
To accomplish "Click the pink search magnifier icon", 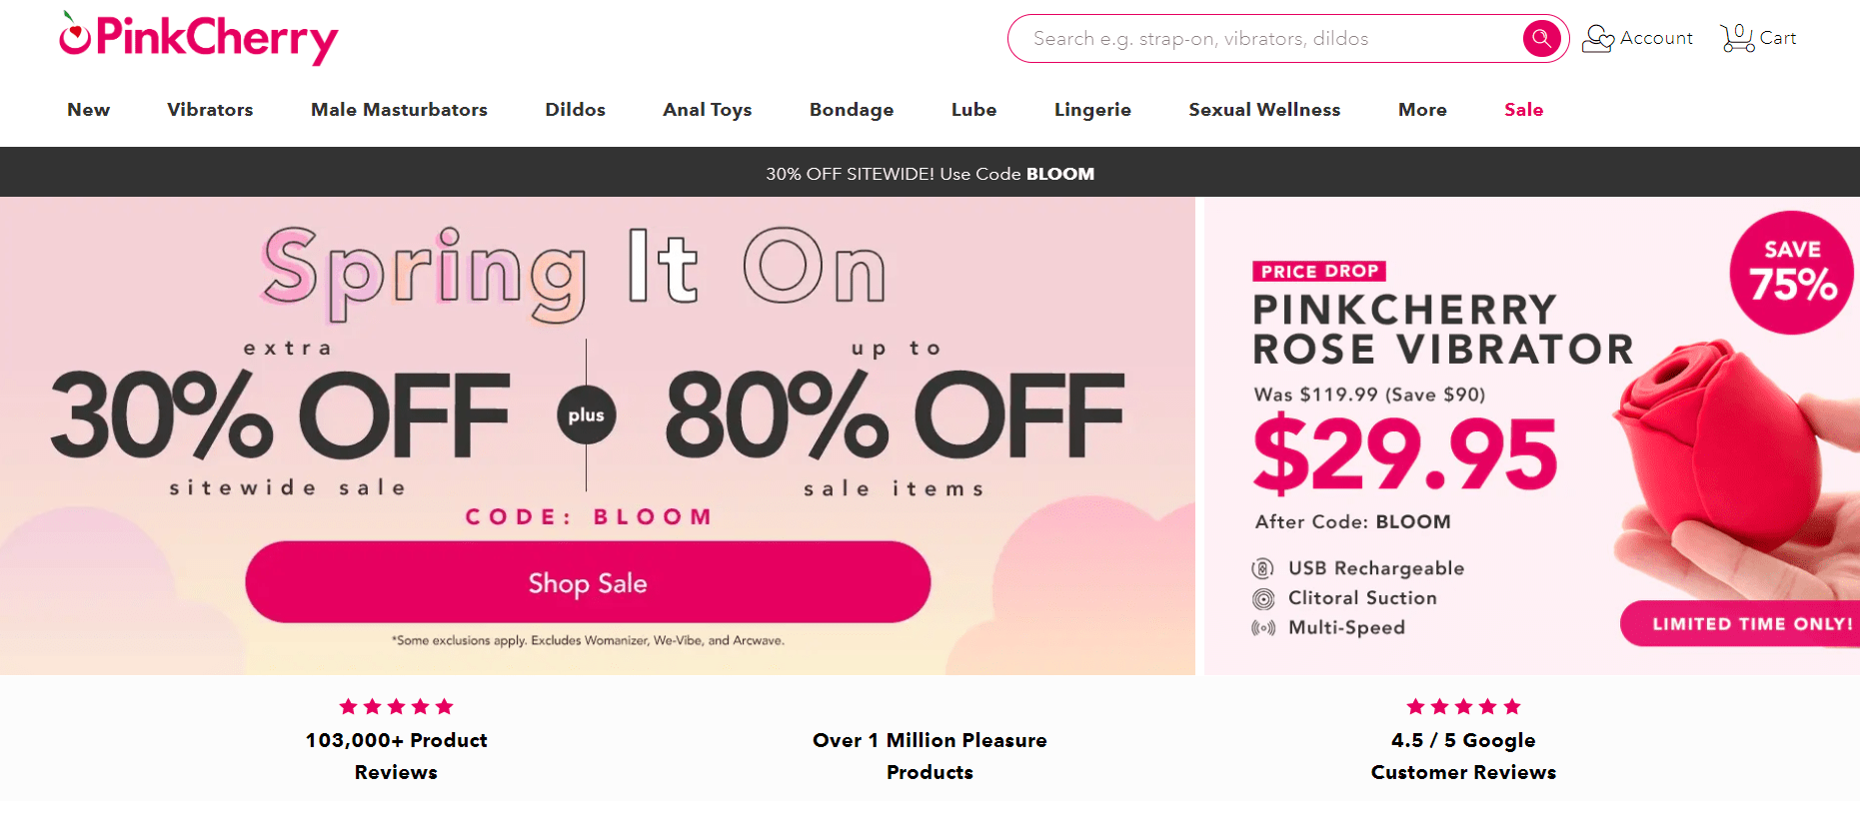I will click(1541, 39).
